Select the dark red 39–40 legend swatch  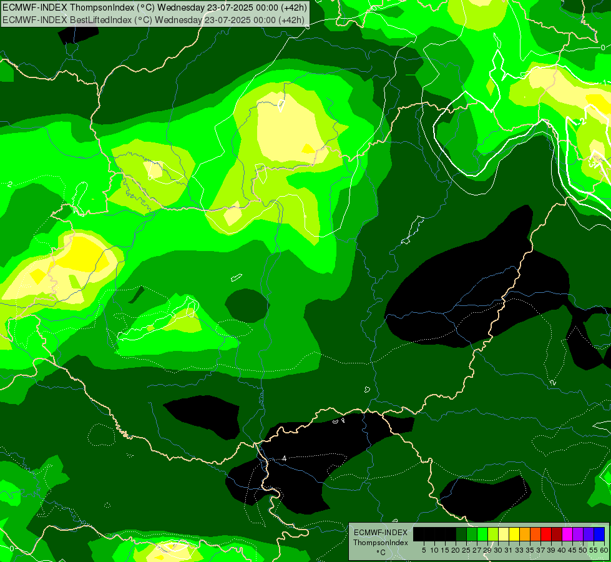click(x=557, y=534)
